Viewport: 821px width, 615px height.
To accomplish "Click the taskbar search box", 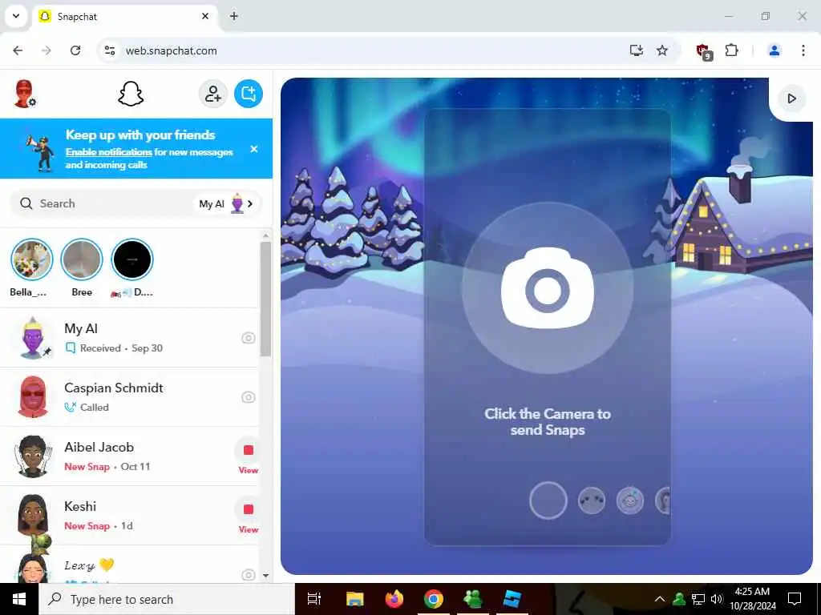I will point(167,599).
